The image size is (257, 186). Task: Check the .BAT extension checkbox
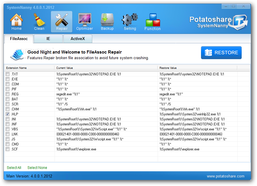pyautogui.click(x=8, y=99)
